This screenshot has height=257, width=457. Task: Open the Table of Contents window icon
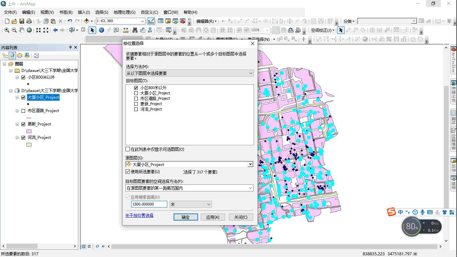(x=161, y=21)
